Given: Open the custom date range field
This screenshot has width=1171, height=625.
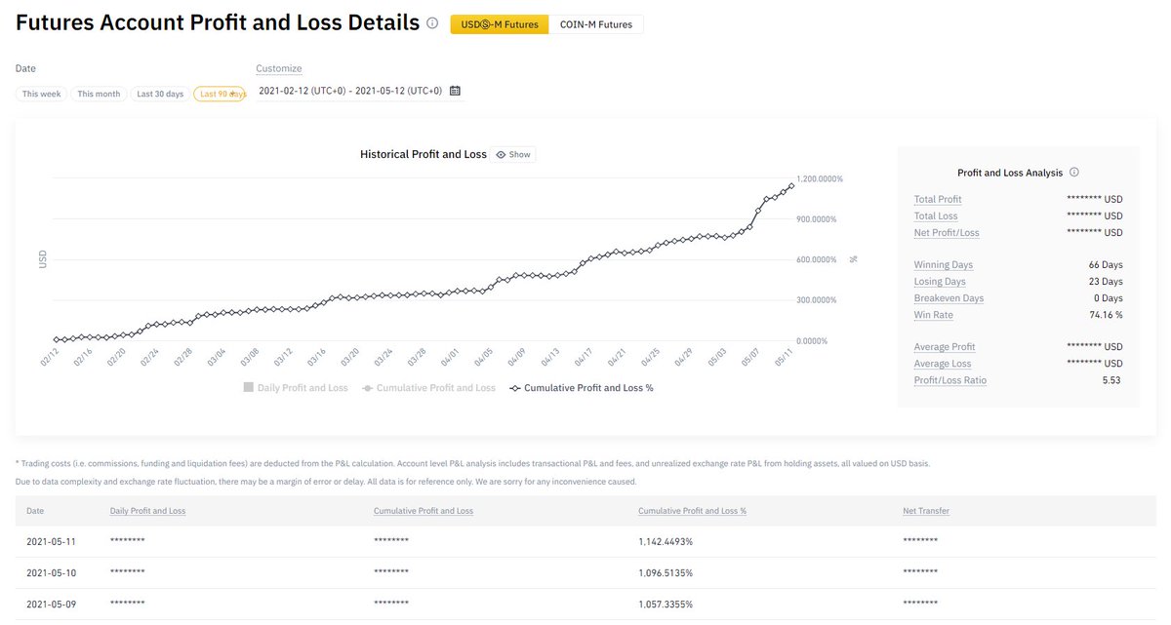Looking at the screenshot, I should coord(360,91).
